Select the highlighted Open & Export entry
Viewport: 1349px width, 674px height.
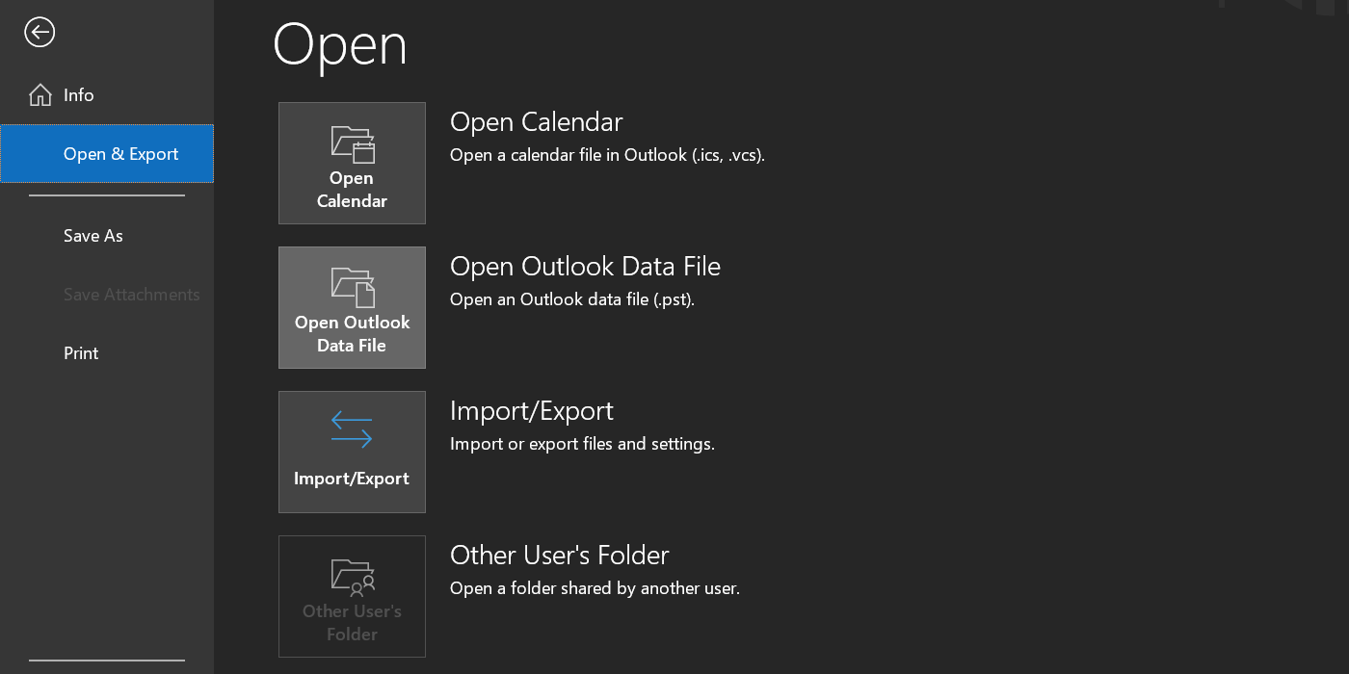[x=120, y=154]
